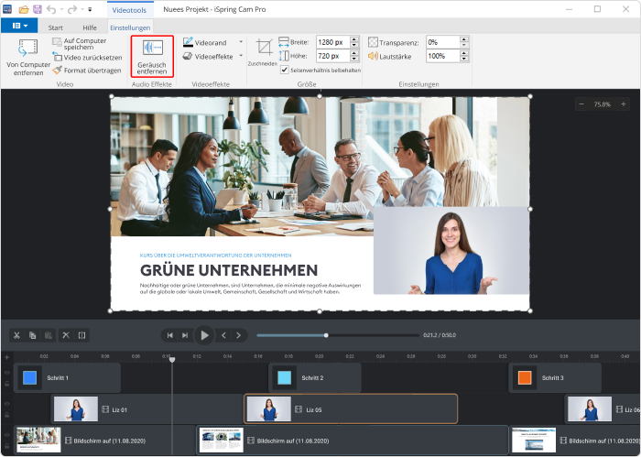Screen dimensions: 641x457
Task: Select the Videotools contextual tab
Action: [x=130, y=10]
